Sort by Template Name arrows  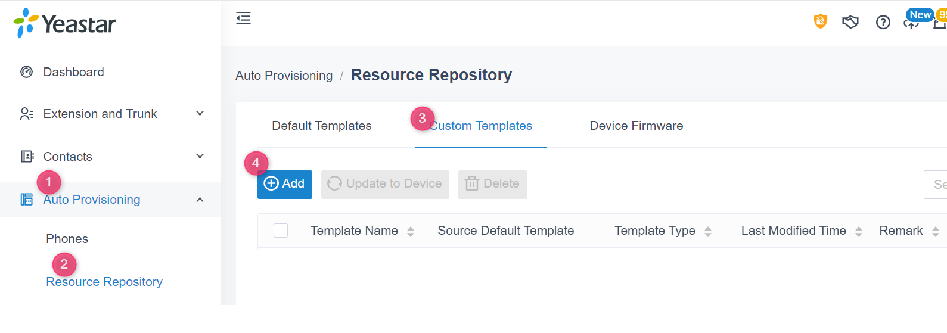tap(411, 231)
